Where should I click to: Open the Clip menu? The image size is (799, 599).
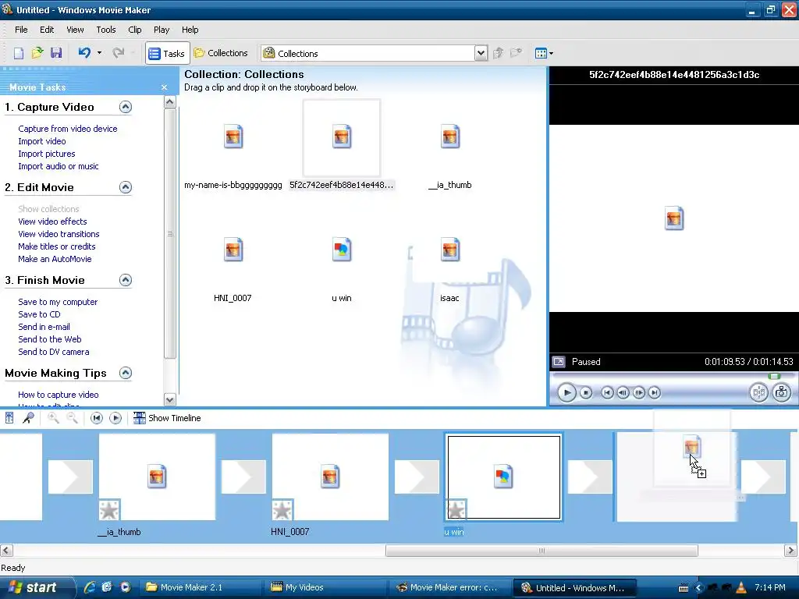[135, 30]
